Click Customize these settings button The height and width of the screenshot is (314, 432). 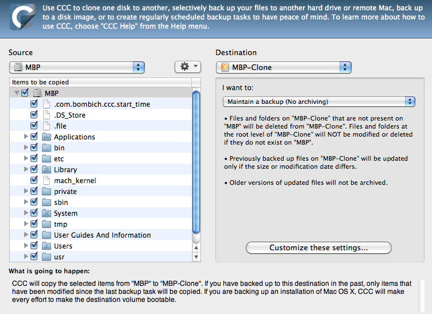point(318,247)
